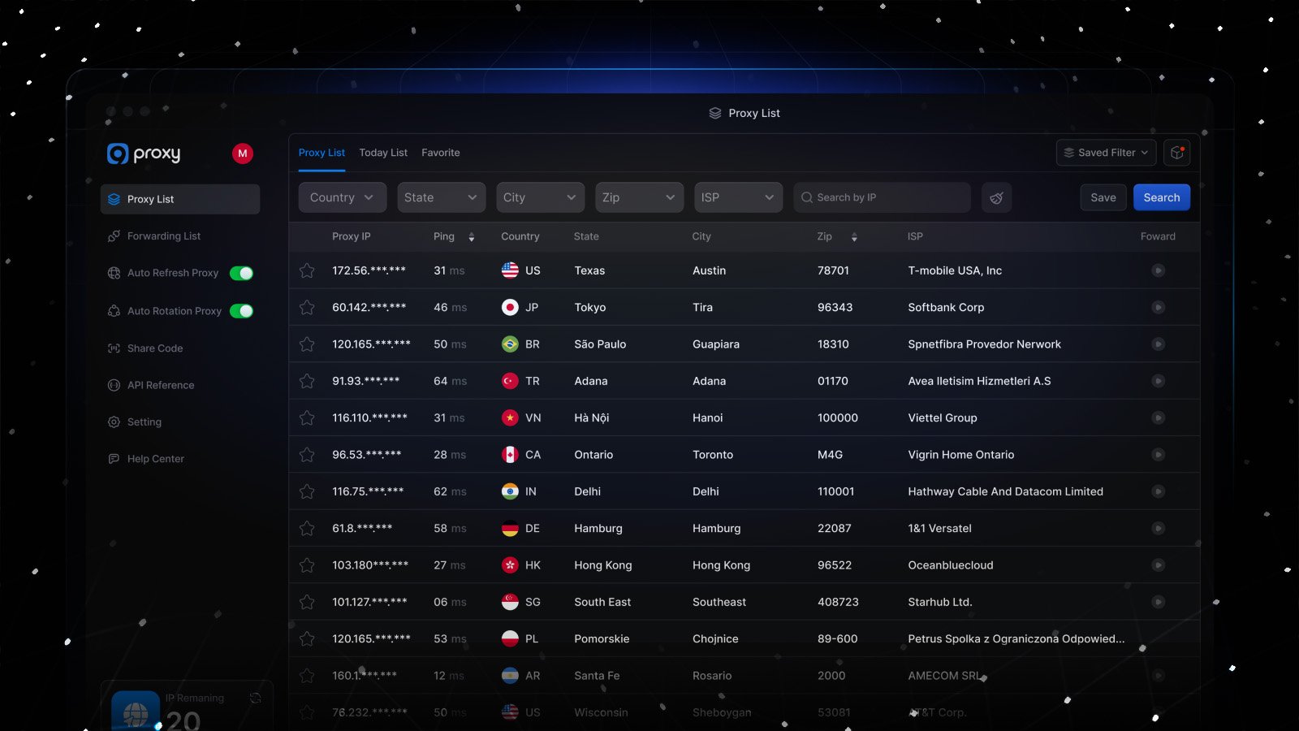The image size is (1299, 731).
Task: Click the Toronto city cell
Action: pyautogui.click(x=713, y=455)
